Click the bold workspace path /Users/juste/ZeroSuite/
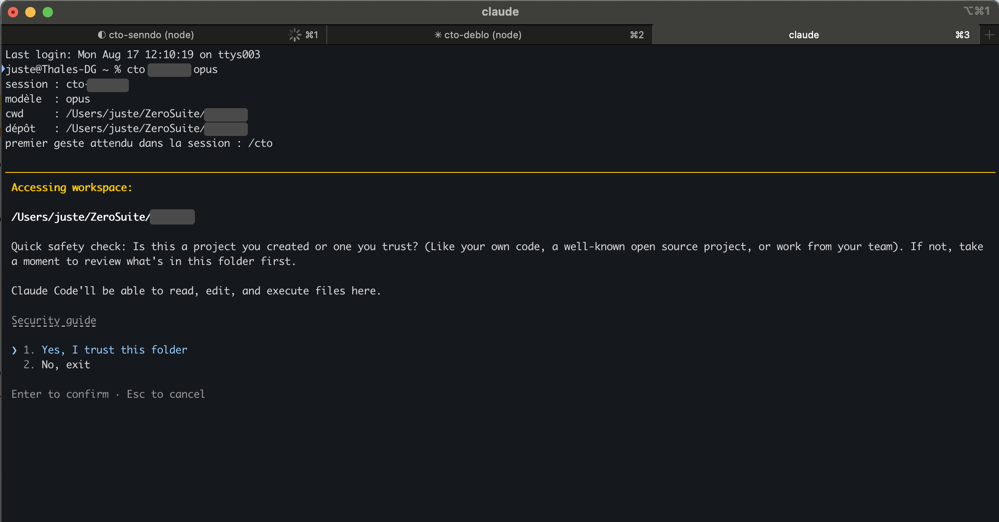Image resolution: width=999 pixels, height=522 pixels. point(103,217)
